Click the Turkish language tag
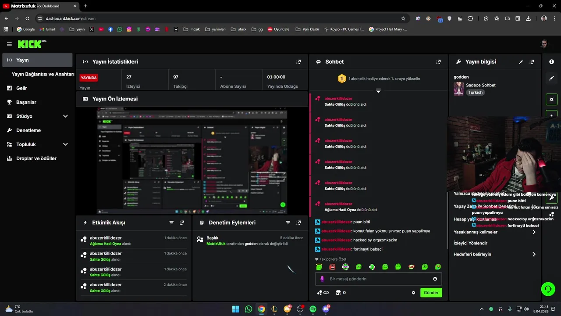The width and height of the screenshot is (561, 316). [x=475, y=93]
